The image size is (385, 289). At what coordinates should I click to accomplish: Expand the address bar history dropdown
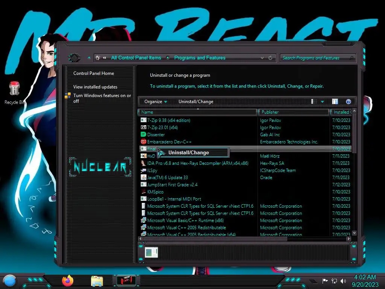(262, 58)
